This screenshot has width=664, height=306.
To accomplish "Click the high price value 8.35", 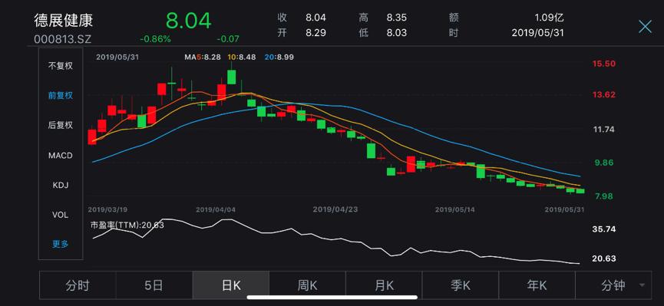I will pos(396,18).
